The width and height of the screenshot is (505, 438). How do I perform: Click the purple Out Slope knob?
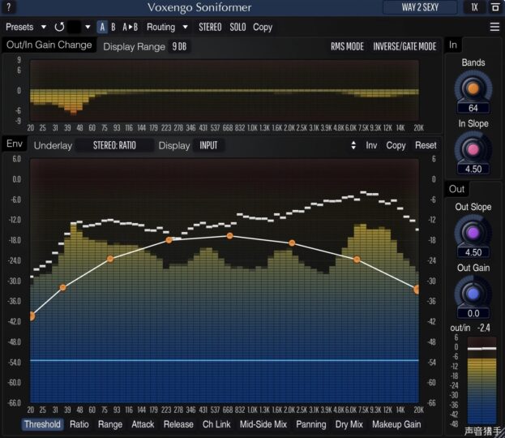click(473, 232)
